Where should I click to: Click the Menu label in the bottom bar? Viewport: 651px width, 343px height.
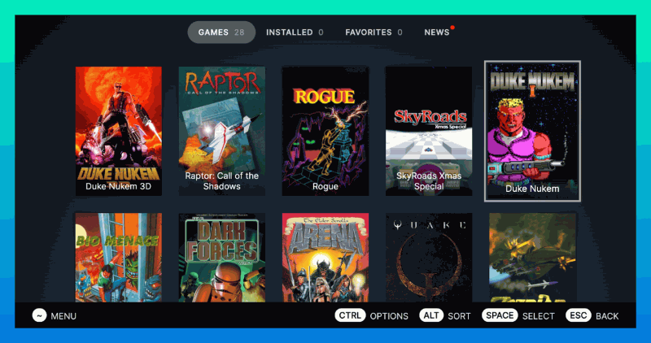63,316
